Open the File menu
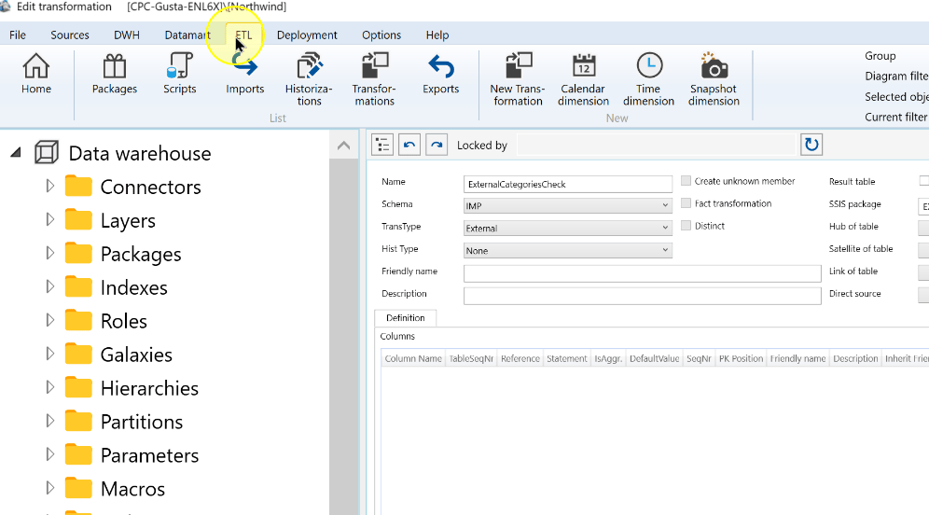929x515 pixels. (18, 35)
